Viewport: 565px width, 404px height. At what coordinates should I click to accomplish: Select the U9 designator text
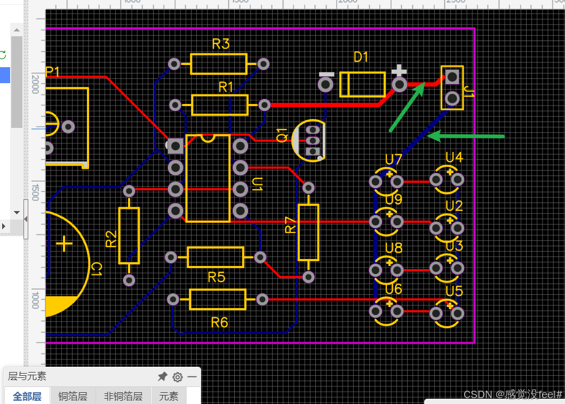tap(394, 199)
